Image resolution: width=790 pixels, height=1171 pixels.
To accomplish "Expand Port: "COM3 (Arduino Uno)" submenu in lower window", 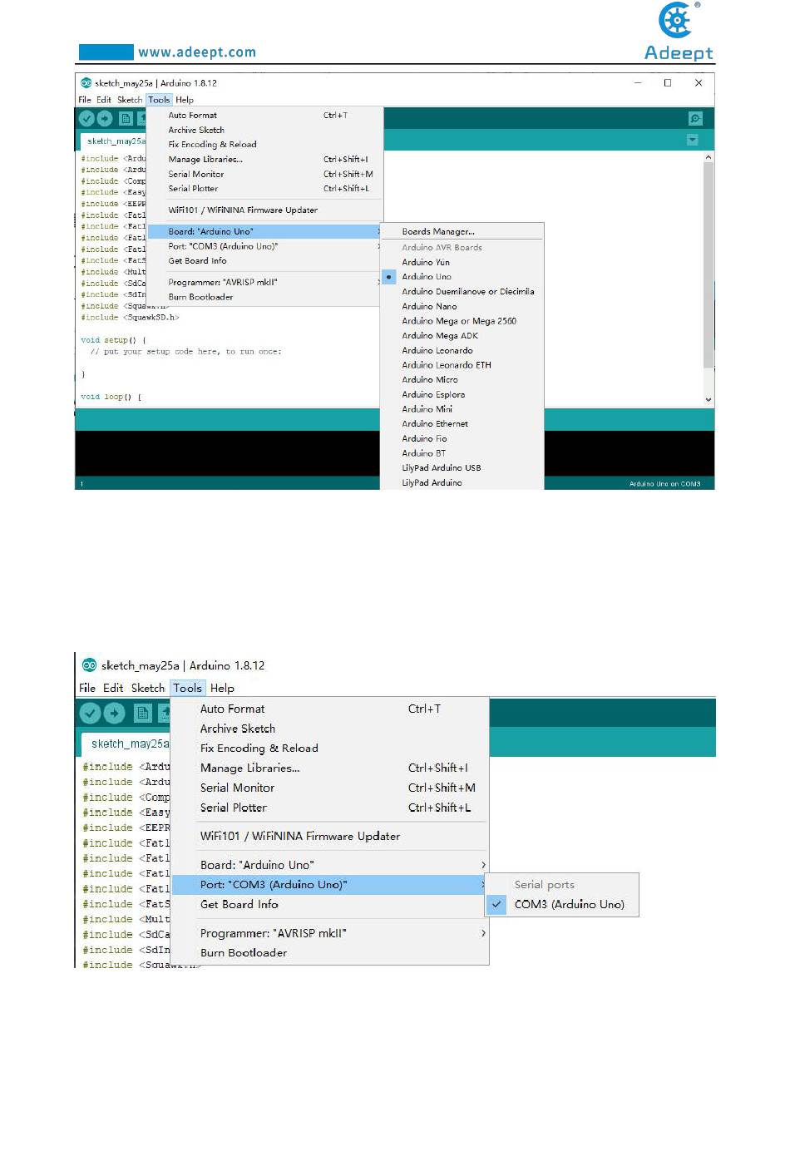I will click(x=329, y=885).
